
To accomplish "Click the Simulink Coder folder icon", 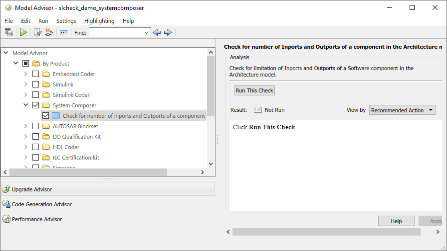I will pos(45,95).
